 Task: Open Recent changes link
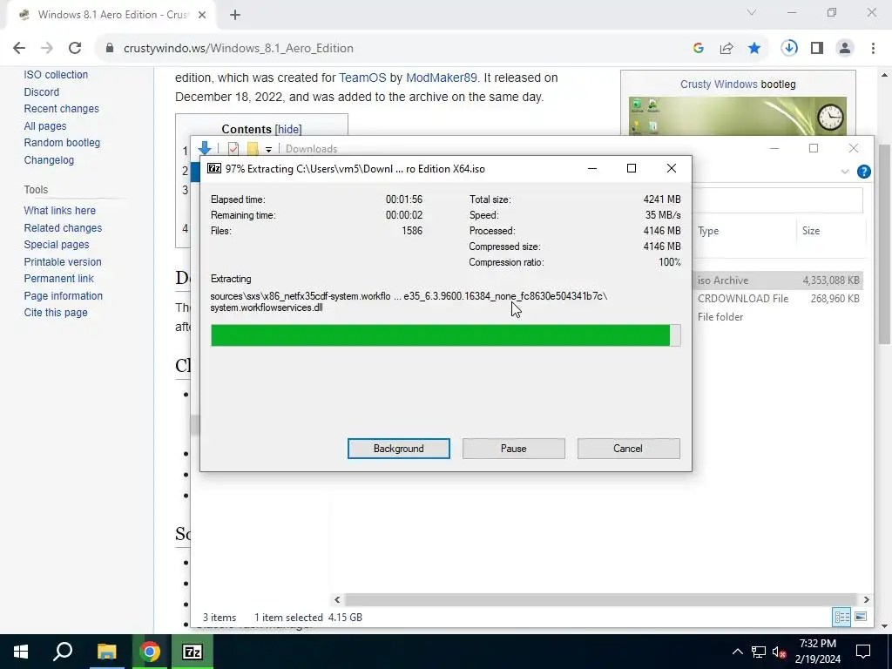tap(62, 109)
